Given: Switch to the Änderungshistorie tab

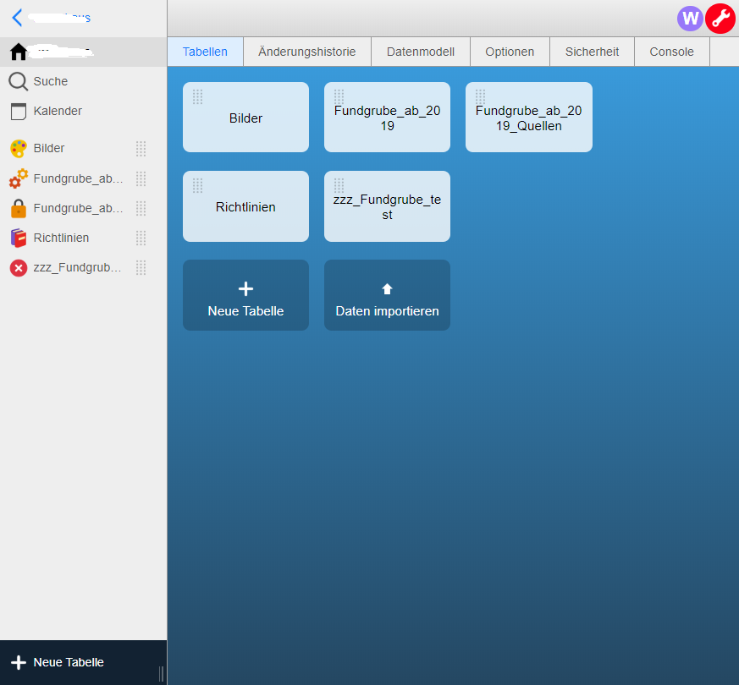Looking at the screenshot, I should (x=306, y=52).
